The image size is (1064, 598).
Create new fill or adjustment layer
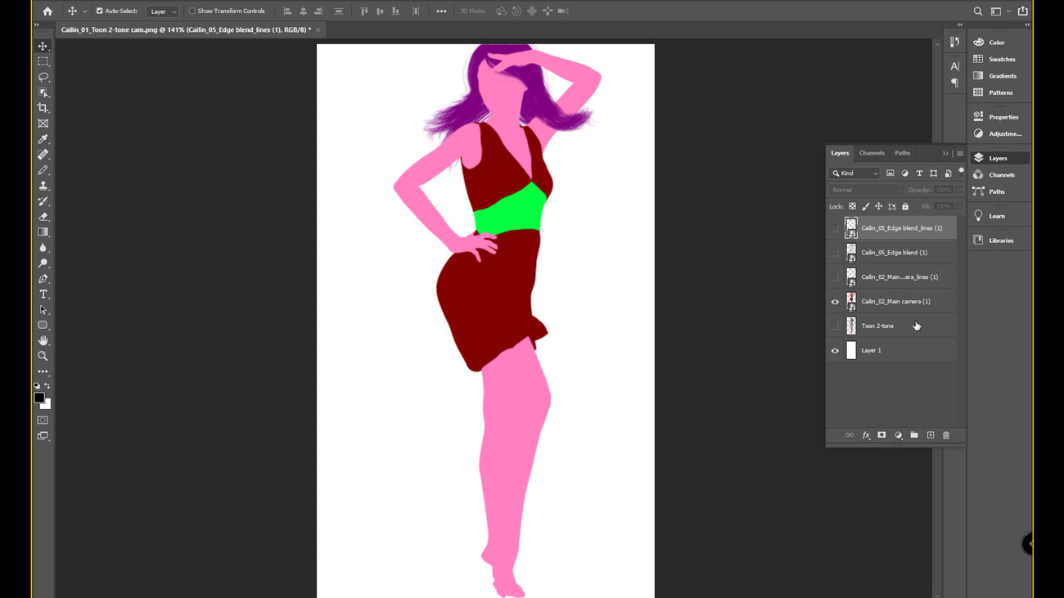tap(898, 435)
